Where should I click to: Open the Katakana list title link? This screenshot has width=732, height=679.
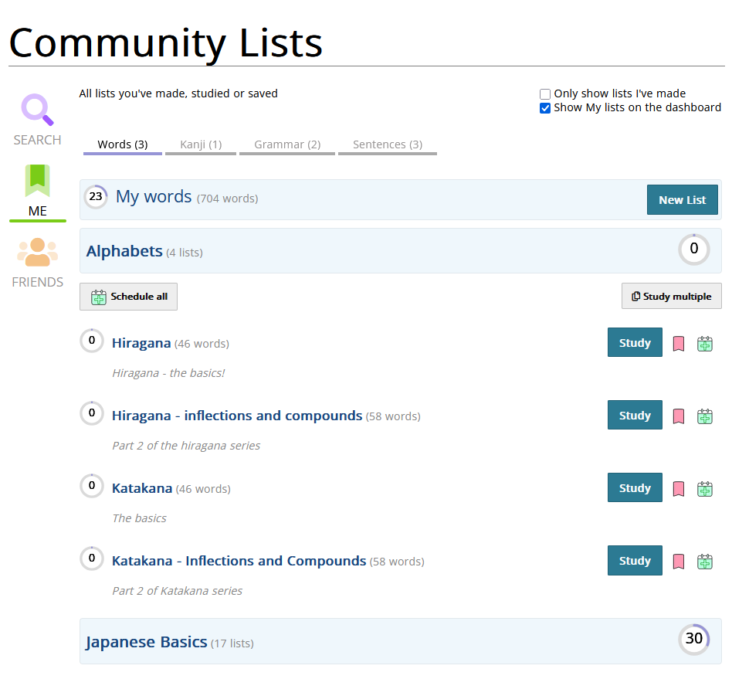[x=142, y=488]
